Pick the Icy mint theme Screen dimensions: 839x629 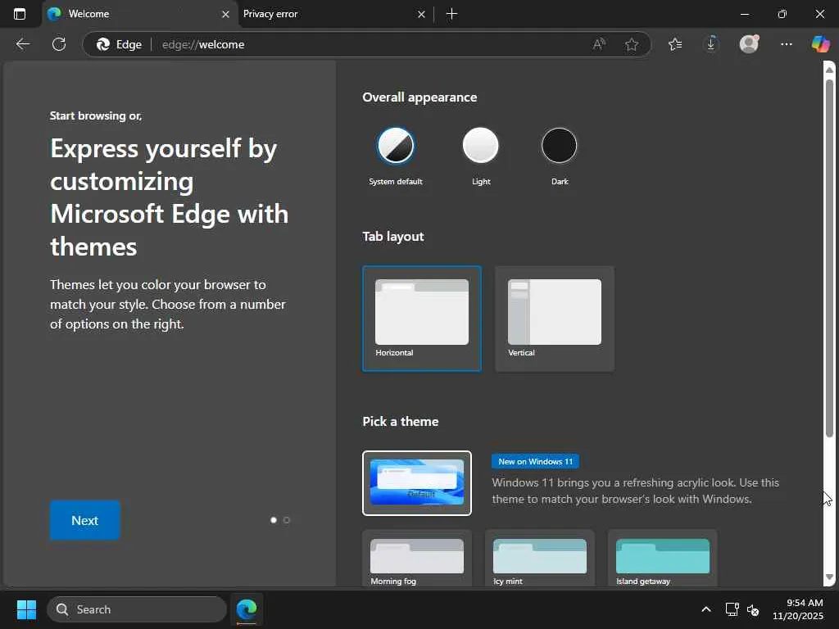pos(539,558)
